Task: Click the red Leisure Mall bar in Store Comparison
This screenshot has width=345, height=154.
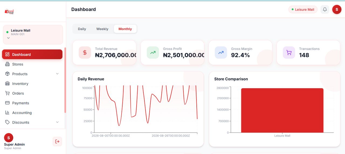Action: coord(282,110)
